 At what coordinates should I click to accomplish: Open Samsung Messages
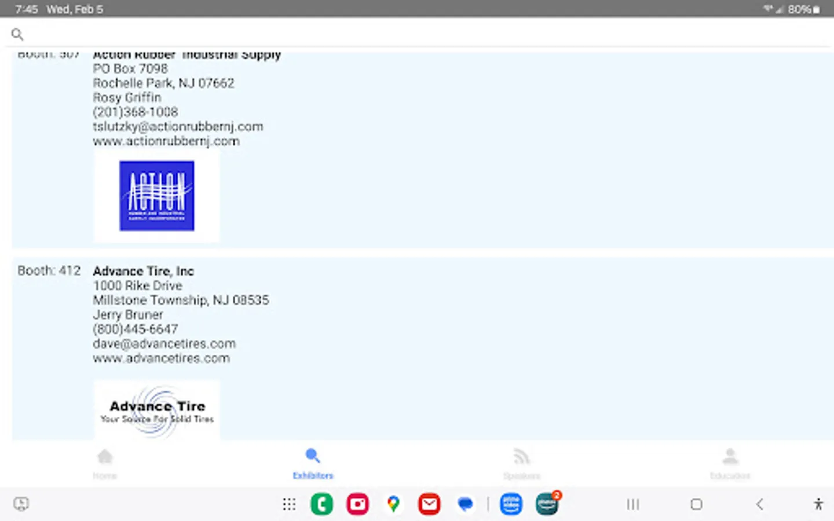click(x=465, y=504)
